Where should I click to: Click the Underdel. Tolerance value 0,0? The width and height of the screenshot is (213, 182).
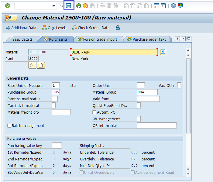(x=134, y=153)
